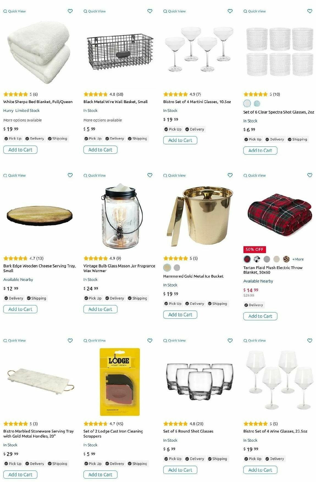Screen dimensions: 316x482
Task: Select the teal Spectra Shot Glasses swatch
Action: (257, 104)
